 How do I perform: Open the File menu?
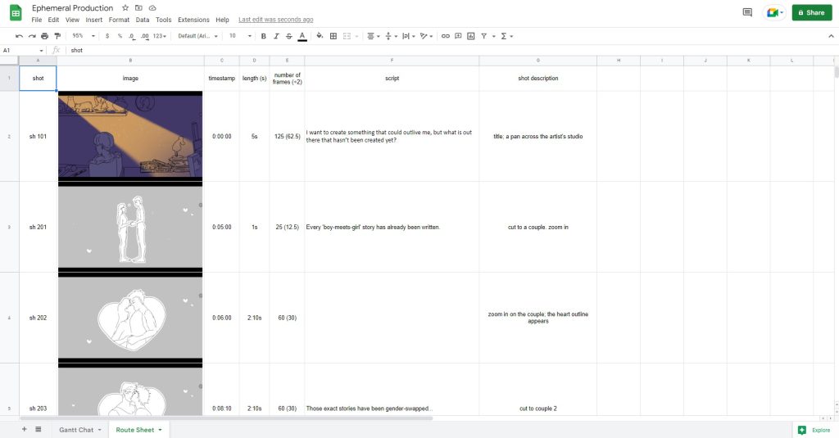(36, 20)
